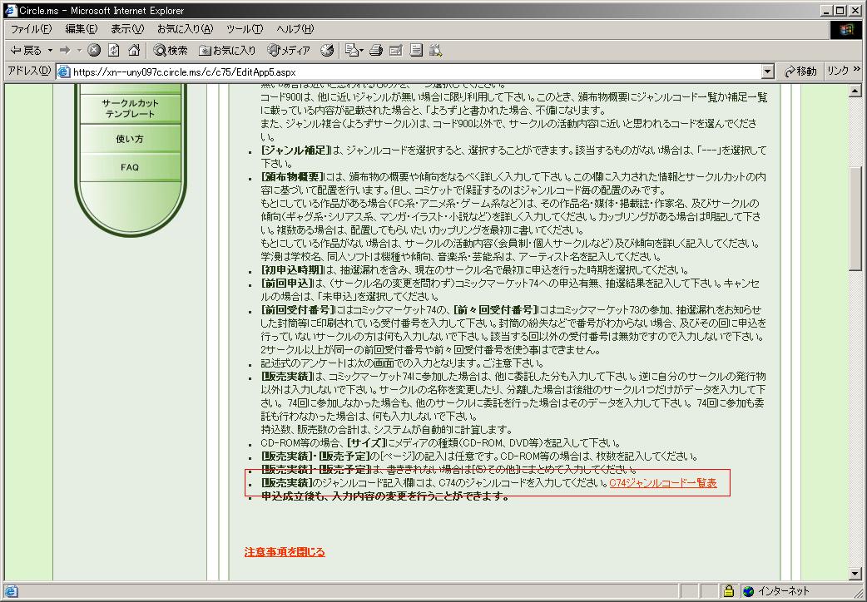Viewport: 867px width, 602px height.
Task: Click the bold [サイズ] label
Action: point(366,443)
